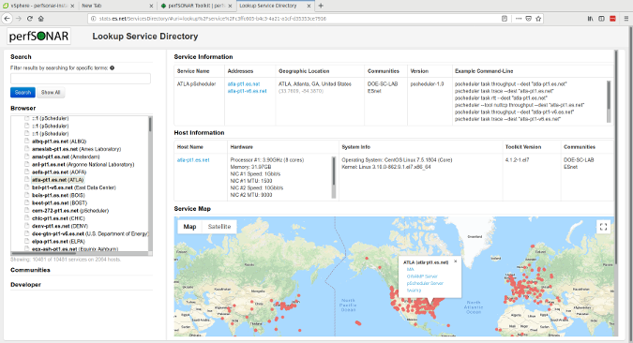Select elpa-pt1.es.net (ELPA) tree item
This screenshot has width=633, height=343.
(x=58, y=241)
